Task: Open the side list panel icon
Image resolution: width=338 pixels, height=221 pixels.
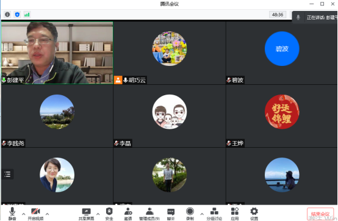Action: [7, 174]
